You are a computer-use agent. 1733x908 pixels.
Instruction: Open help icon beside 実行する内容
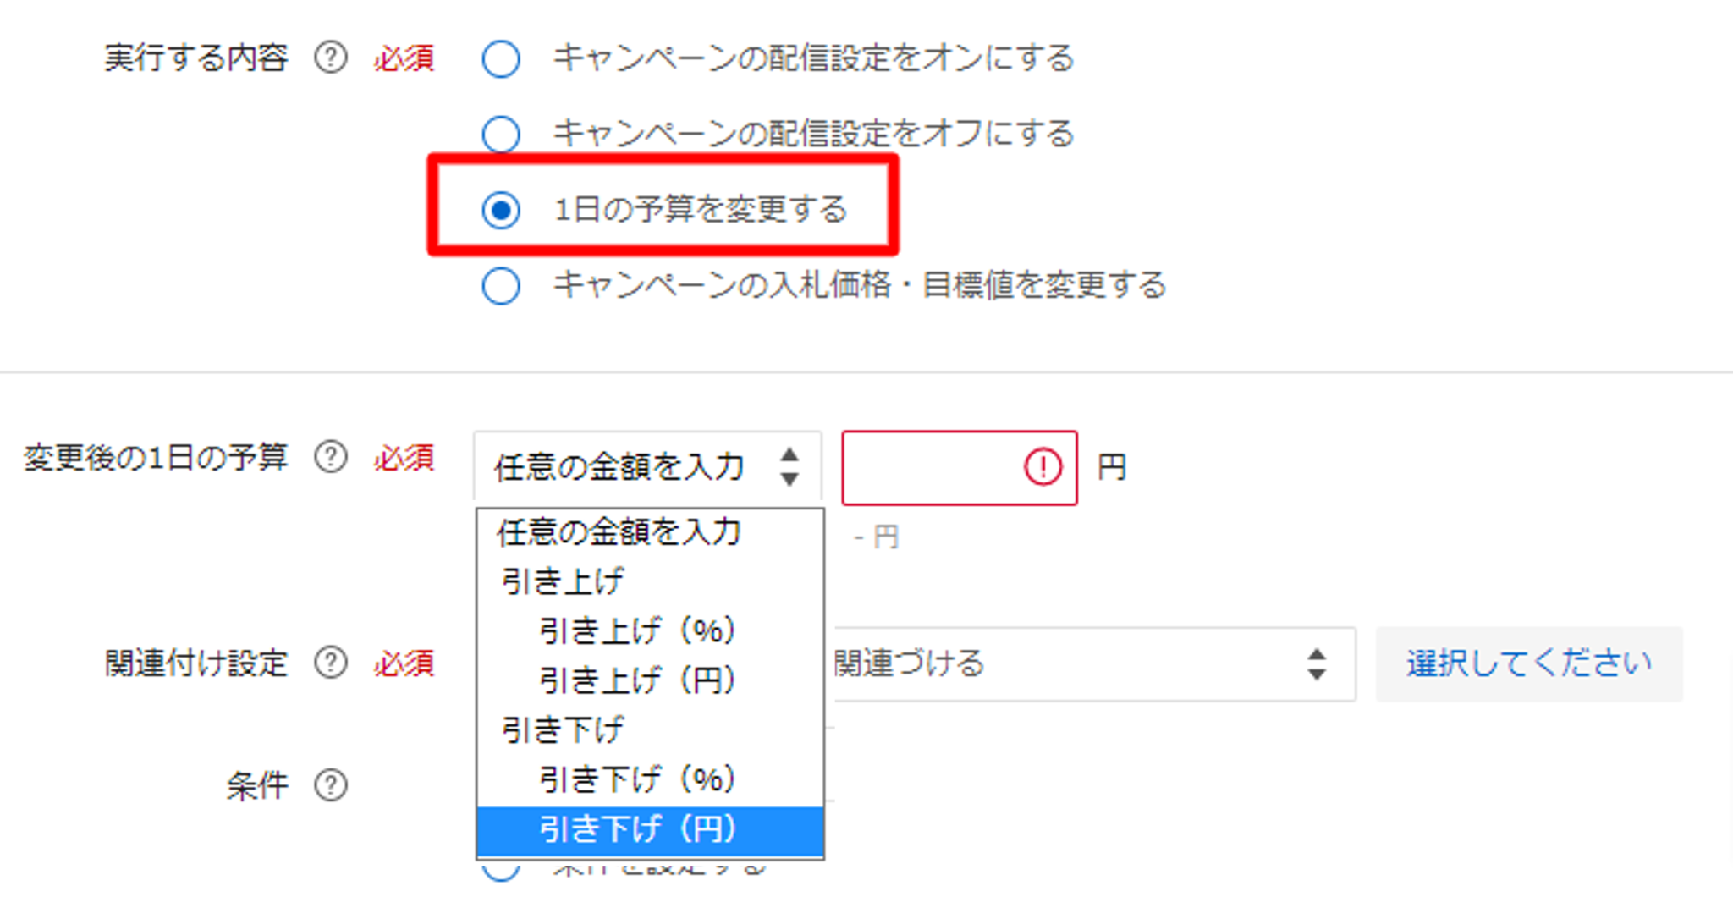[x=331, y=58]
